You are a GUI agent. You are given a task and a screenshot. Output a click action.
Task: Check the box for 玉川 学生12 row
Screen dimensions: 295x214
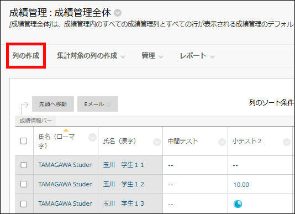tap(24, 184)
